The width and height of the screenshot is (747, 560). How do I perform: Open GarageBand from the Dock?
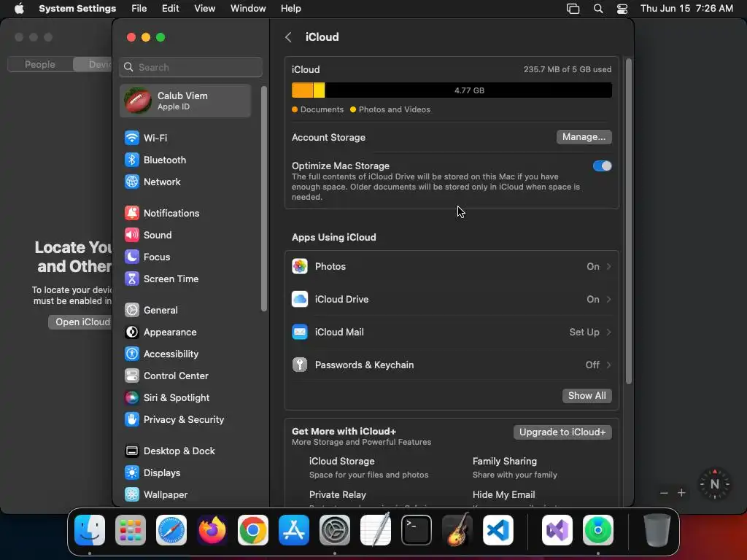click(457, 530)
